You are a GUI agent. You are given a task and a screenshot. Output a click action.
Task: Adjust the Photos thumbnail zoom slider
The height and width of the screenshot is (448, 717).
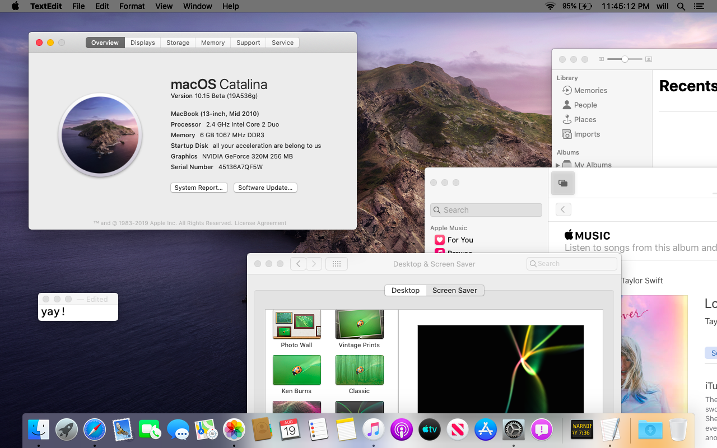(x=625, y=59)
